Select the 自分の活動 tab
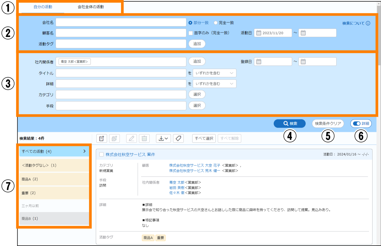 coord(43,7)
